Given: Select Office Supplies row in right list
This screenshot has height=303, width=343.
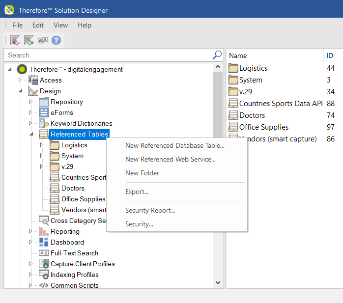Looking at the screenshot, I should 264,127.
